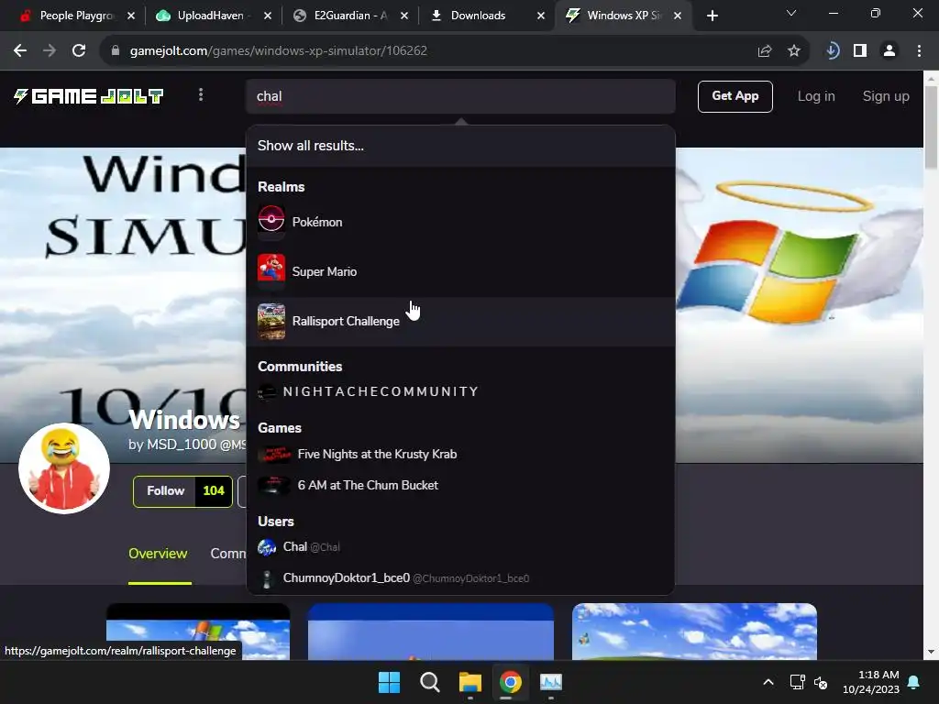Click the search field containing chal

click(x=460, y=96)
